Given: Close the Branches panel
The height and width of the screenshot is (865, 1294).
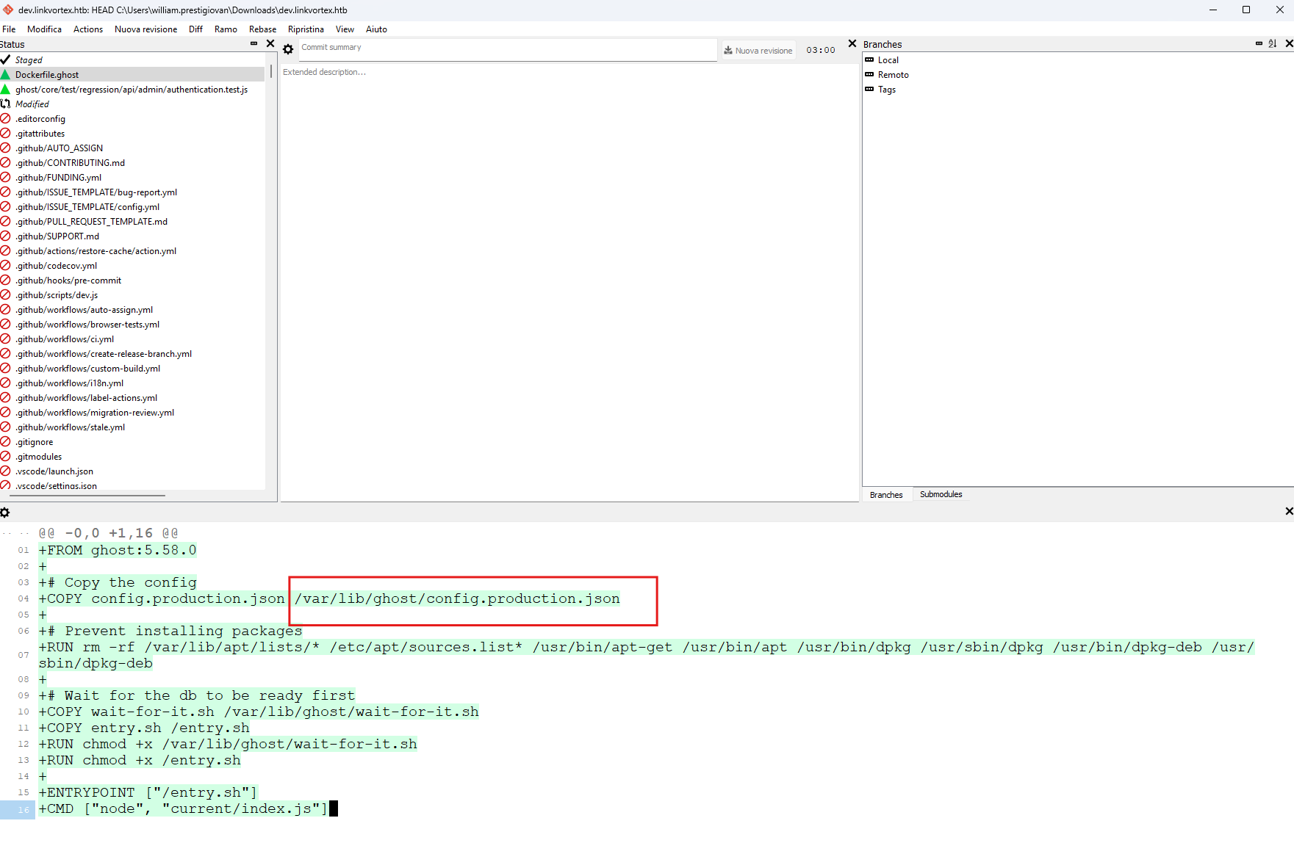Looking at the screenshot, I should [1289, 44].
